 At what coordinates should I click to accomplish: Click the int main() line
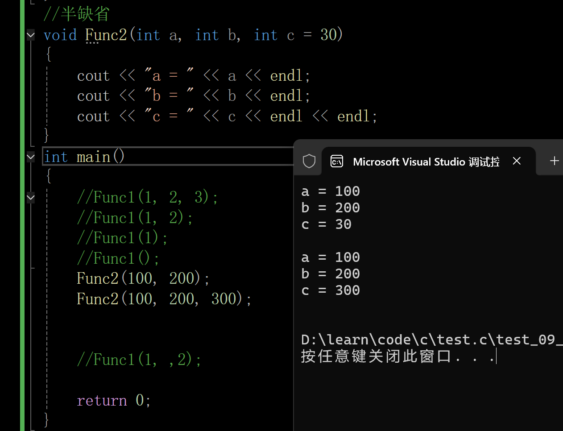[x=84, y=157]
